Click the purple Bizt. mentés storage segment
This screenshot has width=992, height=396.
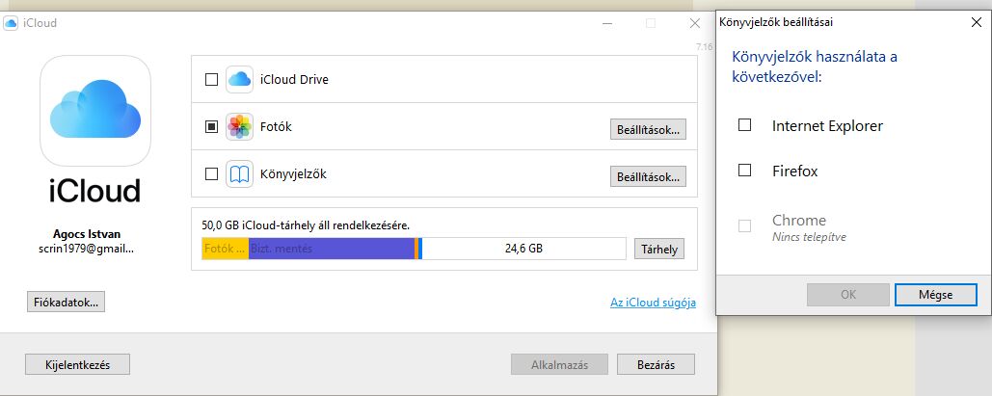tap(332, 249)
